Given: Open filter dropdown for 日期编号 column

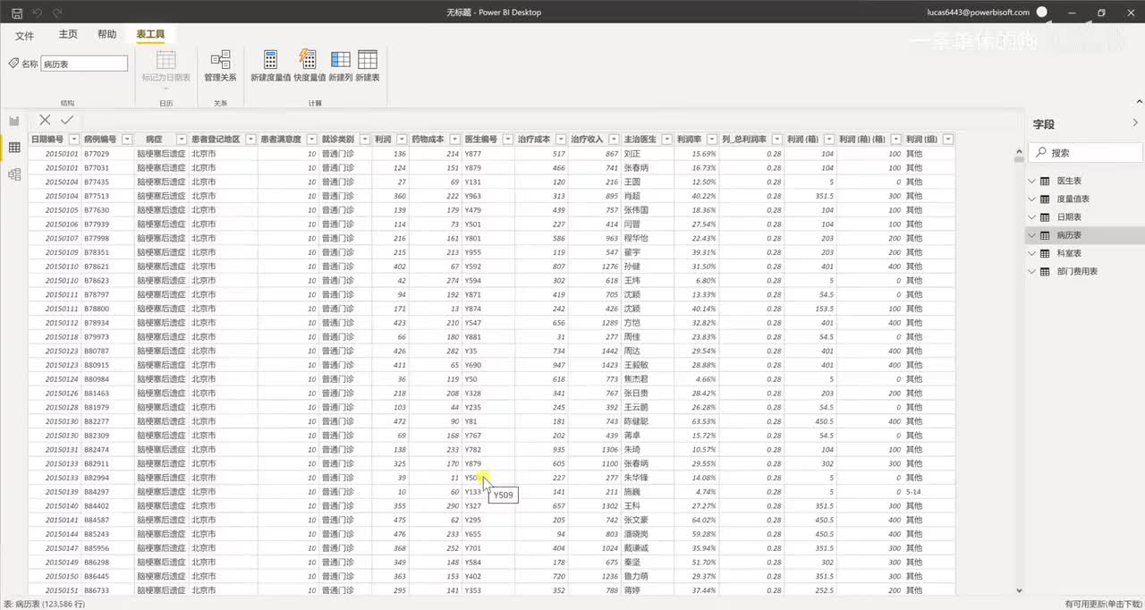Looking at the screenshot, I should click(74, 140).
